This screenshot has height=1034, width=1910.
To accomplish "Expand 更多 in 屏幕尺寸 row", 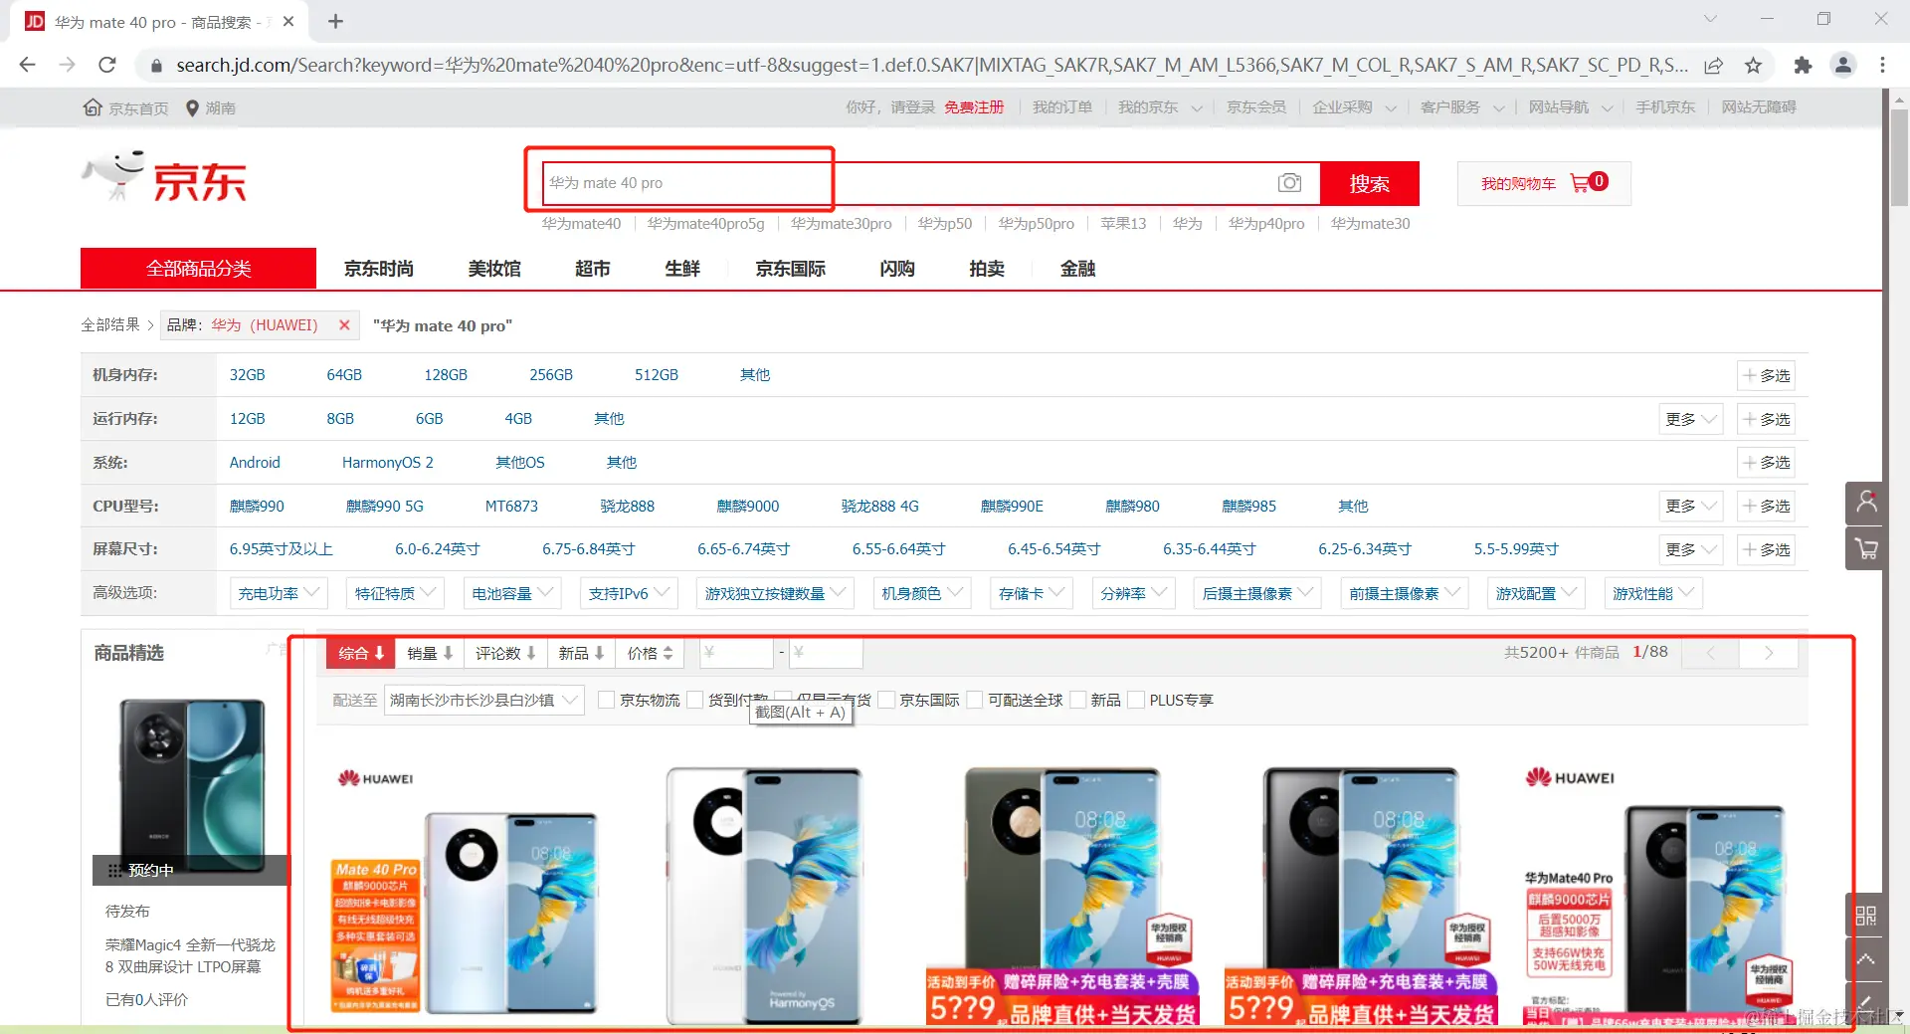I will (1690, 549).
